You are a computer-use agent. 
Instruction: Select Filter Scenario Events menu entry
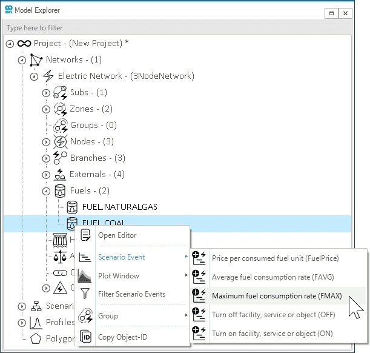[x=131, y=294]
